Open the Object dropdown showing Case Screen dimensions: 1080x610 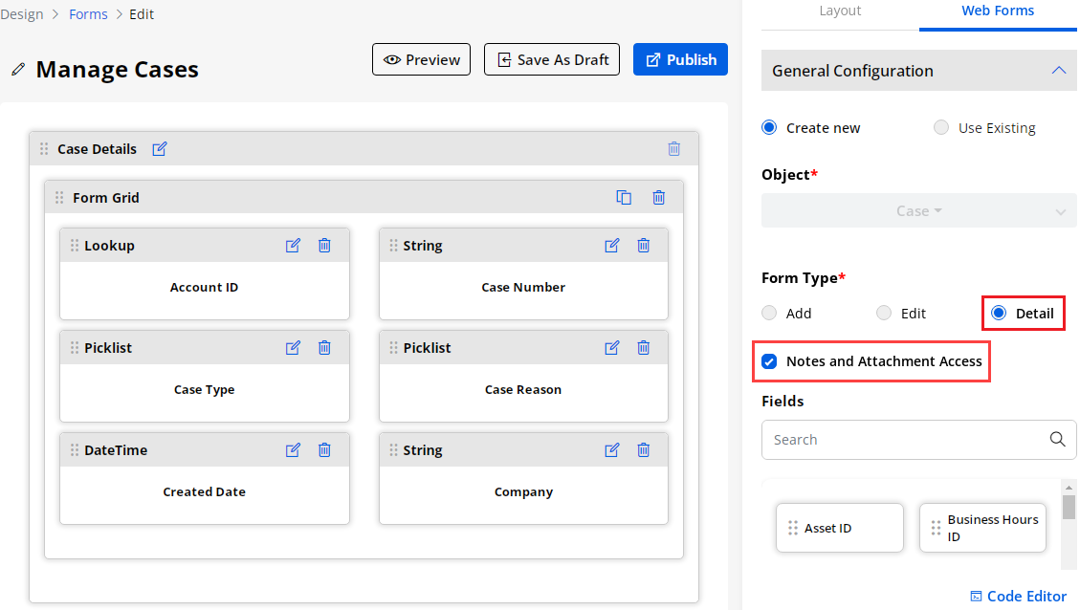coord(918,211)
